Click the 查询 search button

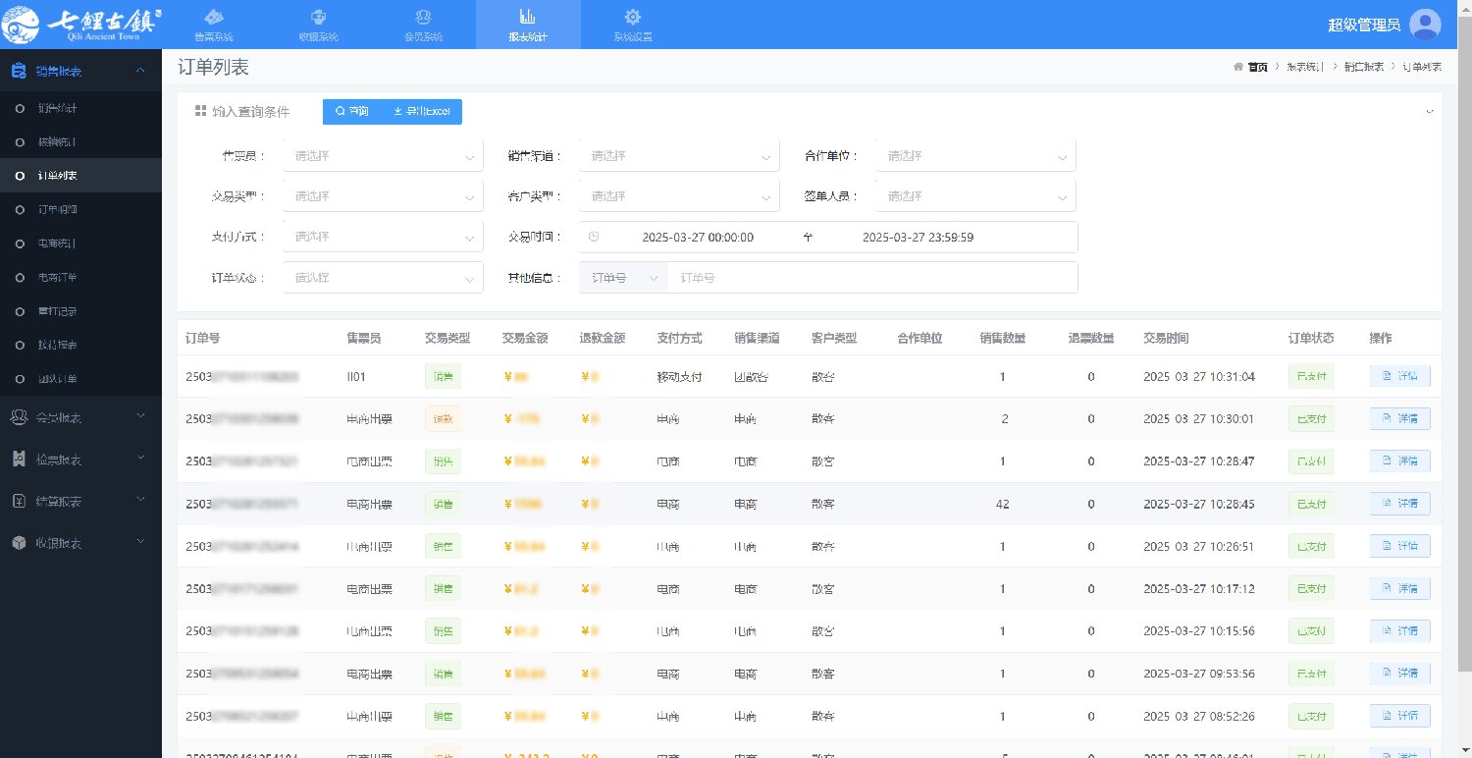click(x=351, y=112)
